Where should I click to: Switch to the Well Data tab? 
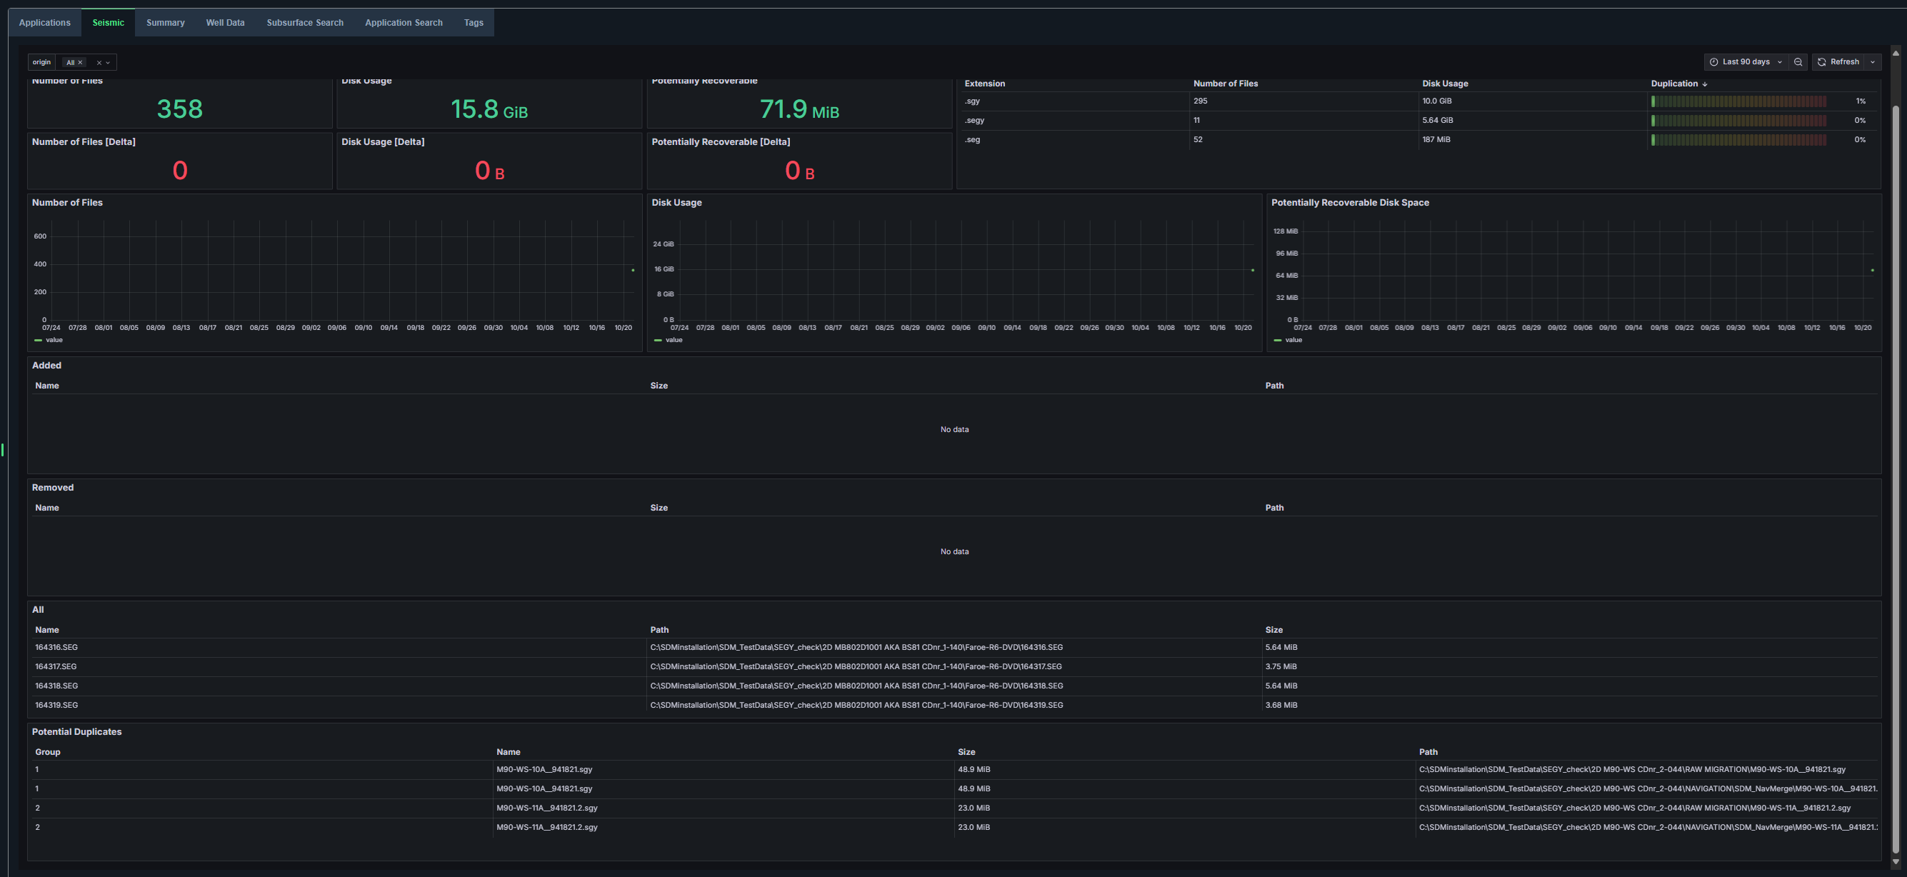[225, 22]
